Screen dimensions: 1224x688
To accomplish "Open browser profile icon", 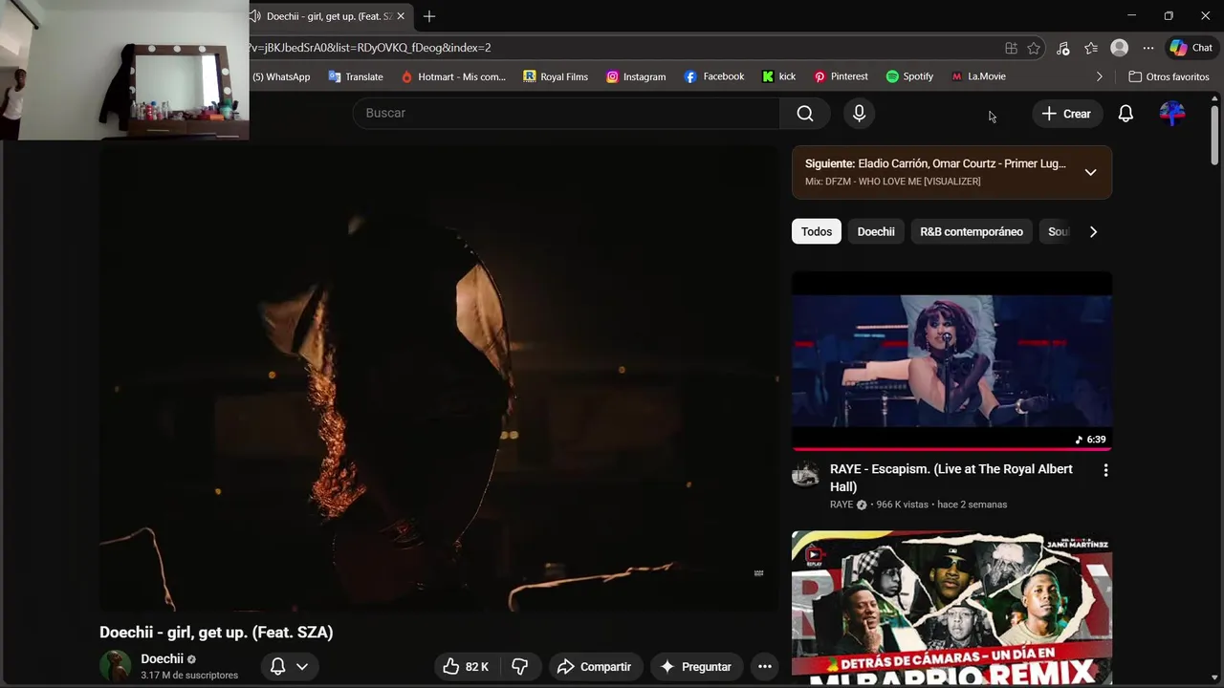I will point(1119,48).
